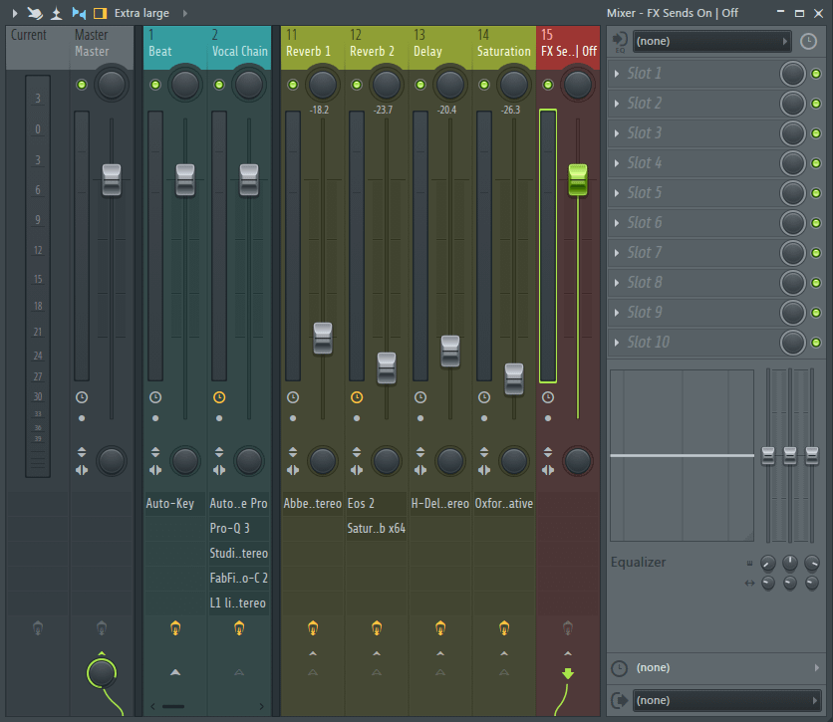Click the Beat track send-to-master arrow
The height and width of the screenshot is (722, 833).
point(175,672)
